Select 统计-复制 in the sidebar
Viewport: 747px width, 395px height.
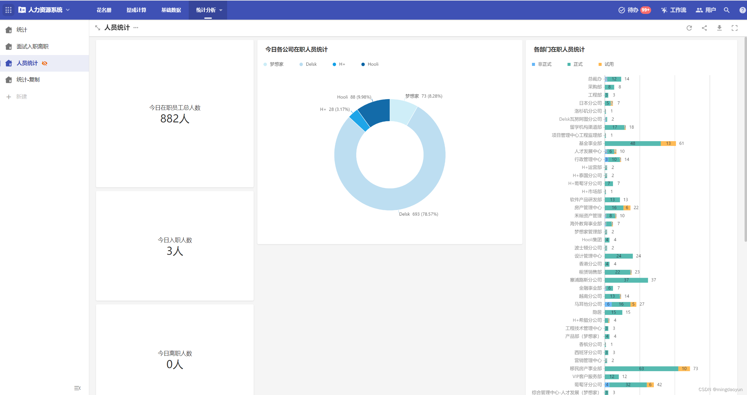click(x=44, y=79)
